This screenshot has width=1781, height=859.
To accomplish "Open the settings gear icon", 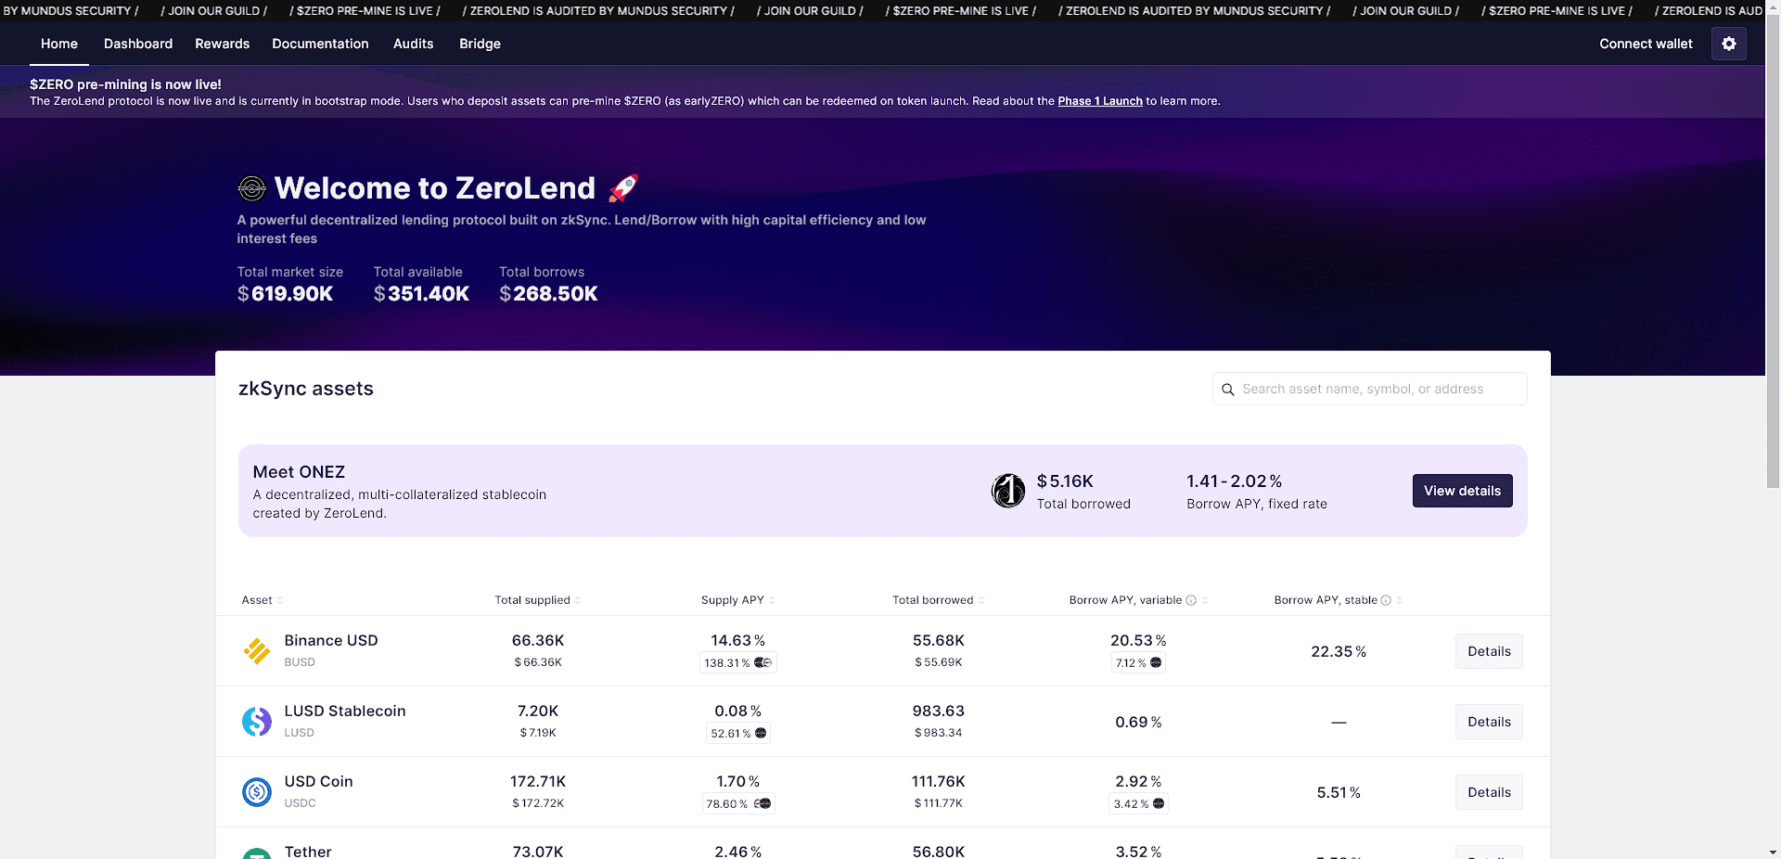I will [1728, 44].
